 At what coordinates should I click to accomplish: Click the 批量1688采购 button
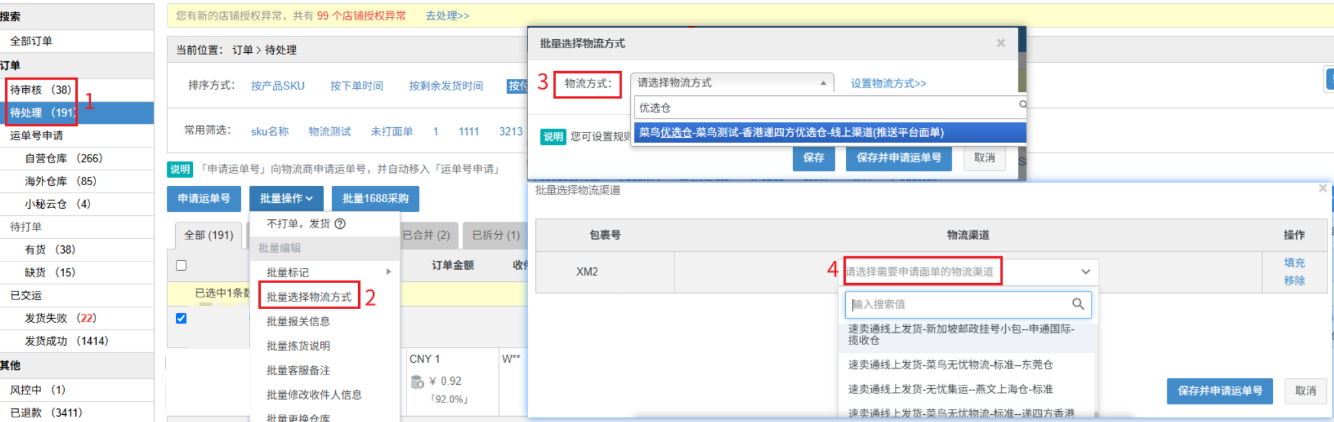375,198
